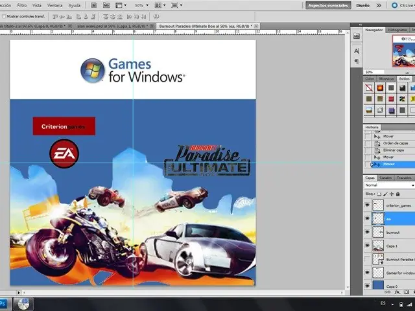Click the align bottom edges icon
This screenshot has height=311, width=415.
[69, 17]
